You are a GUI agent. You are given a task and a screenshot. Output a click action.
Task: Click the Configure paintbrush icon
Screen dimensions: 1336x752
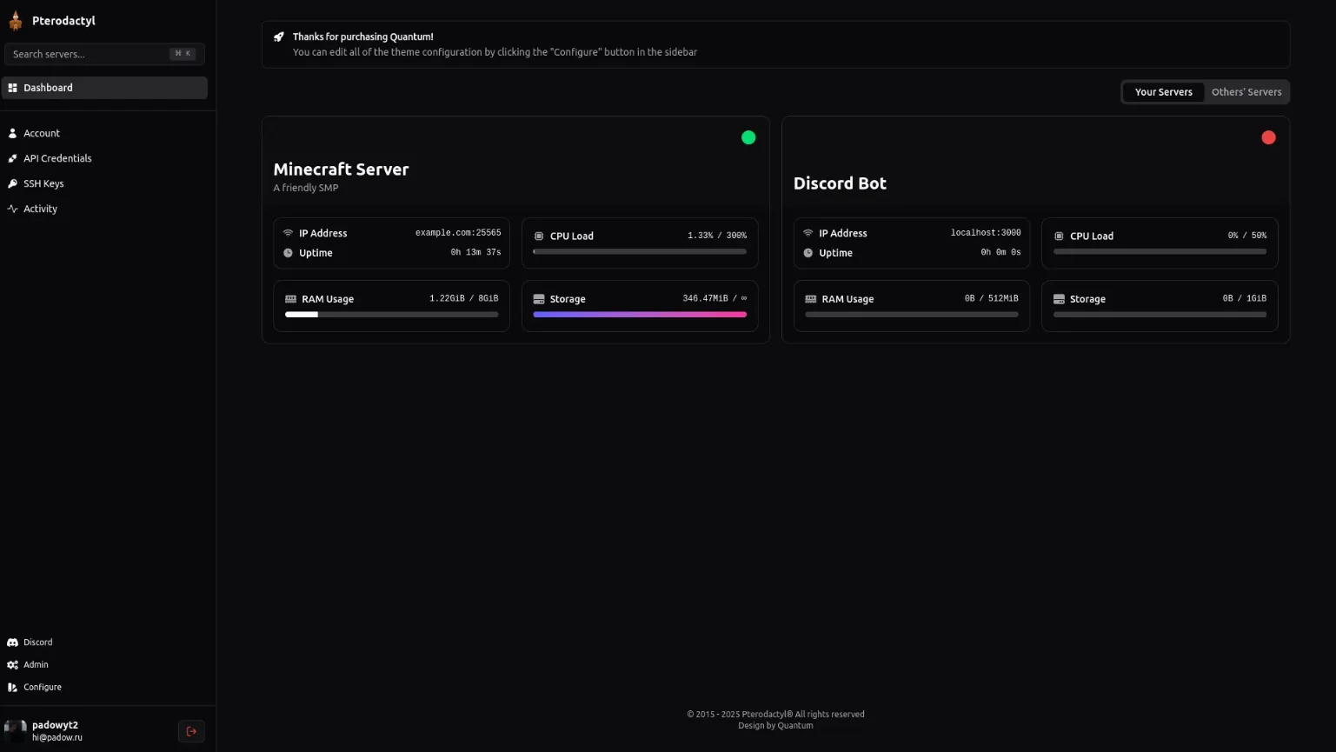click(12, 688)
